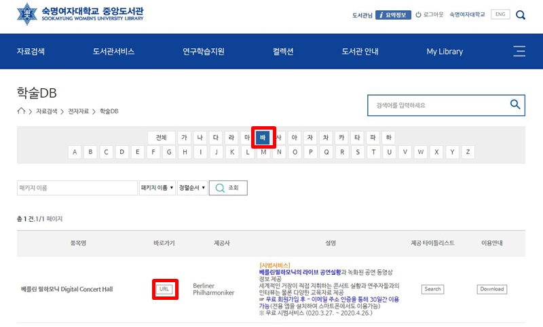Click 베를린필하모닉의 라이브 공연실황 description link

point(300,272)
